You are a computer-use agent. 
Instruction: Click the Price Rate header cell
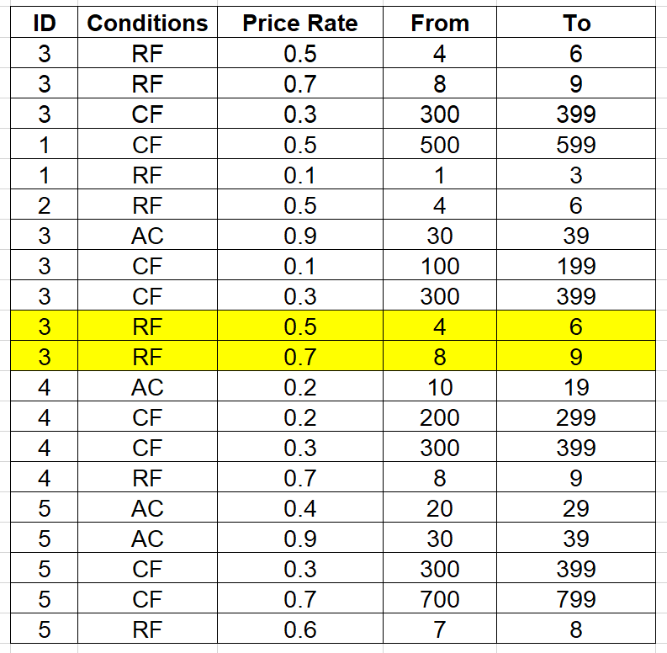click(x=299, y=24)
